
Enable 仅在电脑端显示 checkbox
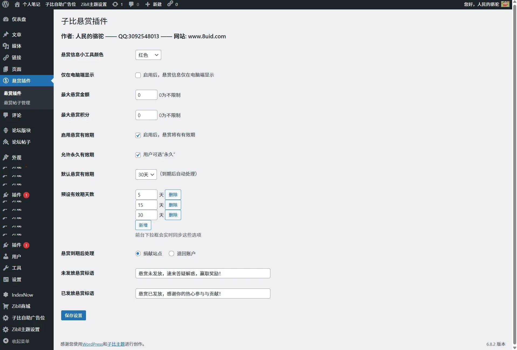coord(138,75)
